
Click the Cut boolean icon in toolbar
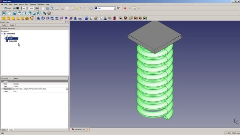91,18
